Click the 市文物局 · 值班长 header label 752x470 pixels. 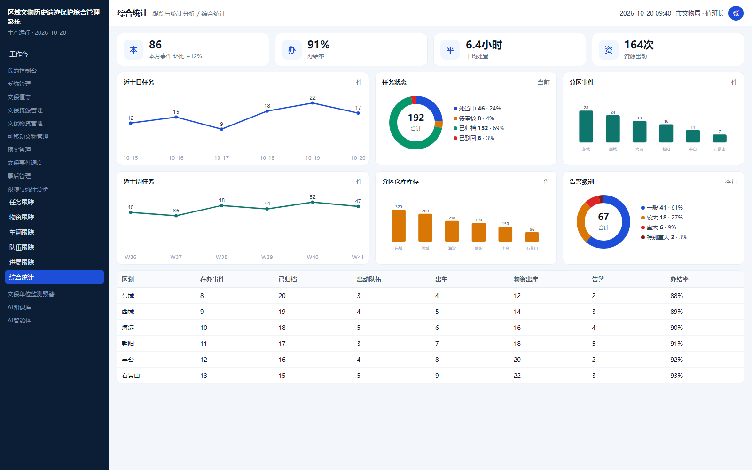700,13
